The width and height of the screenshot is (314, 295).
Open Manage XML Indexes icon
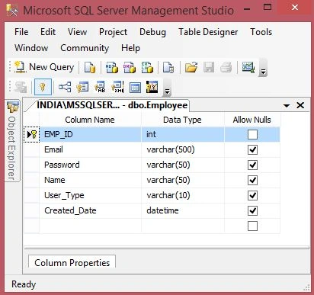117,87
